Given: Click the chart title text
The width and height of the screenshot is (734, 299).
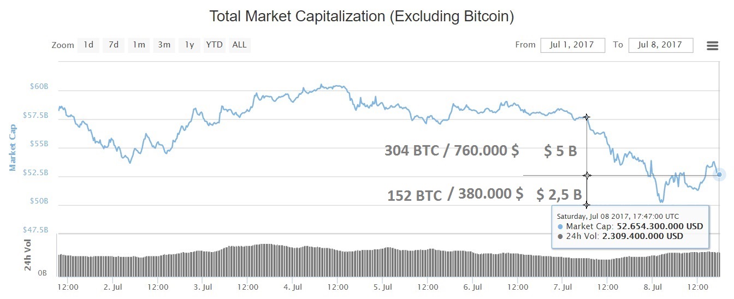Looking at the screenshot, I should point(362,16).
